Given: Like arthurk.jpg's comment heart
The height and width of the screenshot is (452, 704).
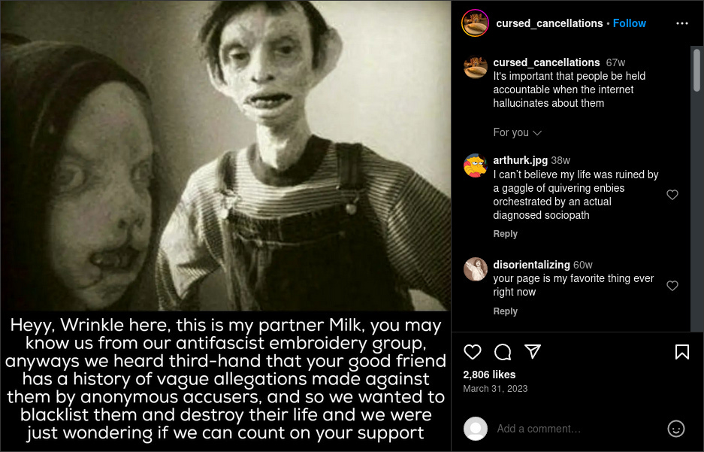Looking at the screenshot, I should pyautogui.click(x=672, y=195).
